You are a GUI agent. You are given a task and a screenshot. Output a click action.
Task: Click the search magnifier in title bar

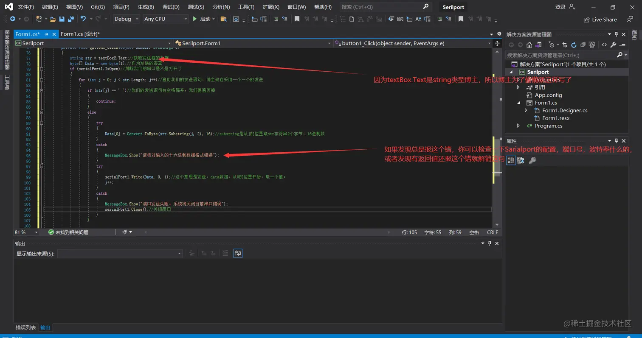tap(426, 7)
